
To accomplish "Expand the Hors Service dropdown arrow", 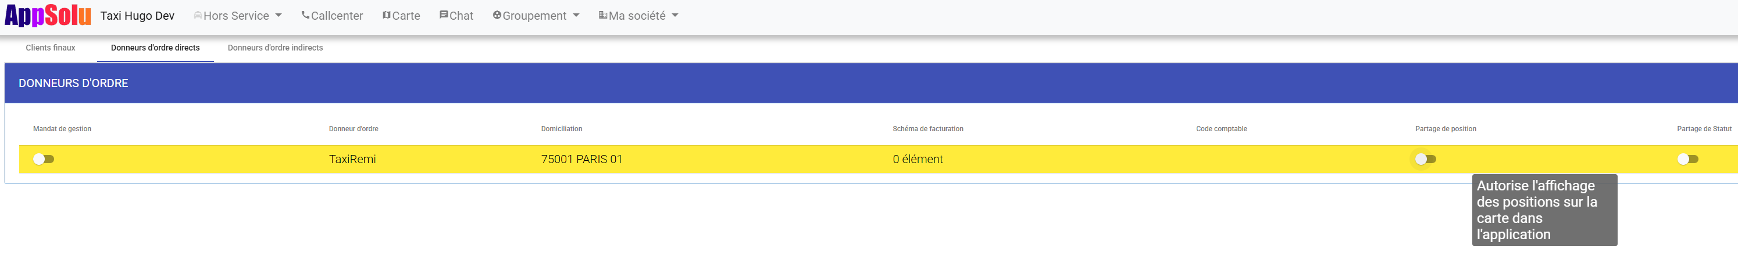I will click(278, 16).
